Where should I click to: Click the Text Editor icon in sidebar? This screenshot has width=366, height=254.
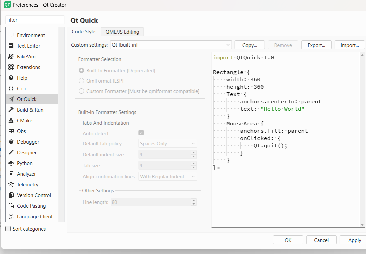11,46
